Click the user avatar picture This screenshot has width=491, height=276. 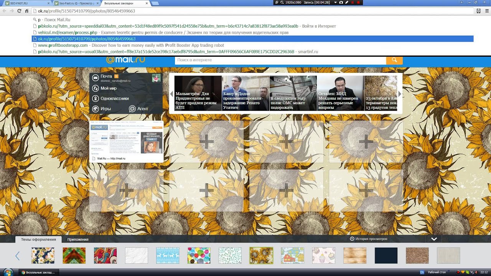click(x=156, y=78)
